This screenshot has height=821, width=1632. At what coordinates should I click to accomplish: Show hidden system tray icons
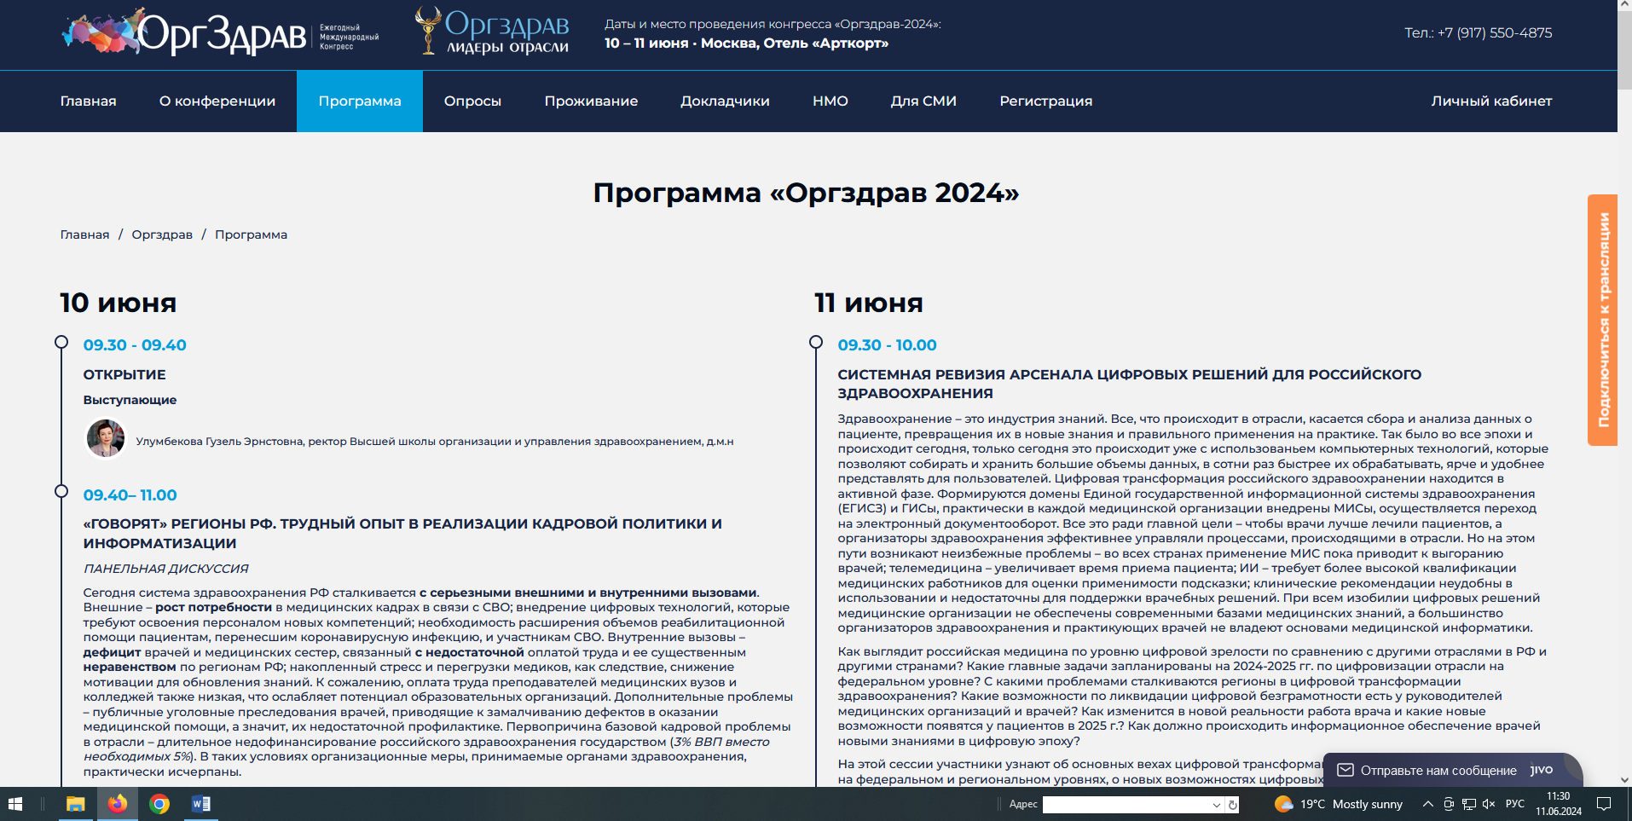1427,804
